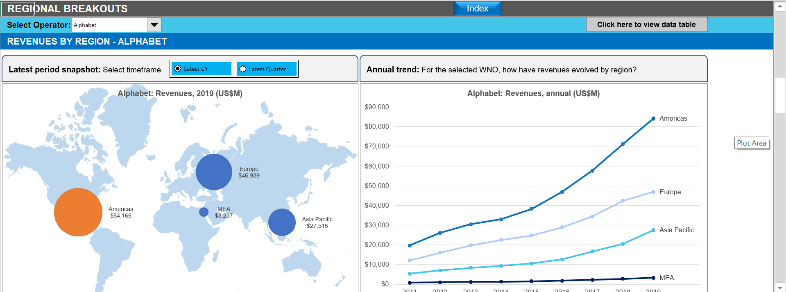Select the Latest Quarter radio option
786x292 pixels.
point(243,69)
